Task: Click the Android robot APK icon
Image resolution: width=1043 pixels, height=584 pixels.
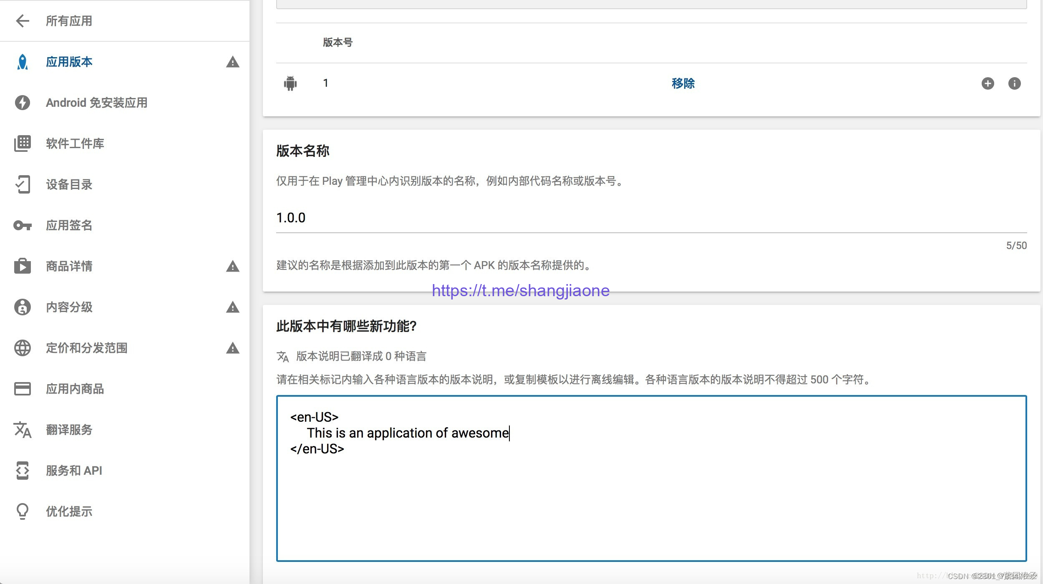Action: (x=290, y=83)
